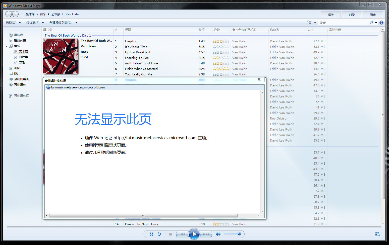389x245 pixels.
Task: Select the track 'Dance The Night Away'
Action: pos(141,224)
